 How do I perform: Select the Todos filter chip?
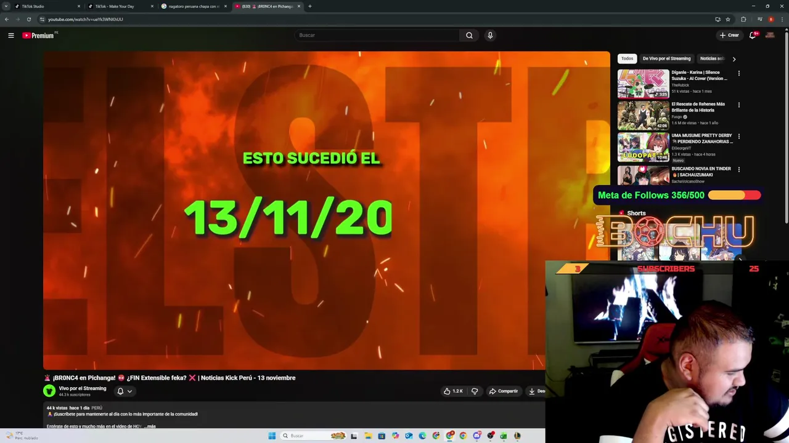[x=627, y=58]
